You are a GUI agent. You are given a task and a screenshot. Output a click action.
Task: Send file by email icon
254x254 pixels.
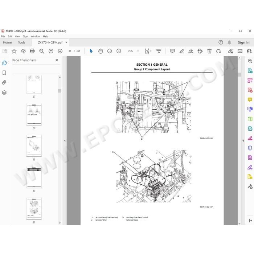point(240,51)
